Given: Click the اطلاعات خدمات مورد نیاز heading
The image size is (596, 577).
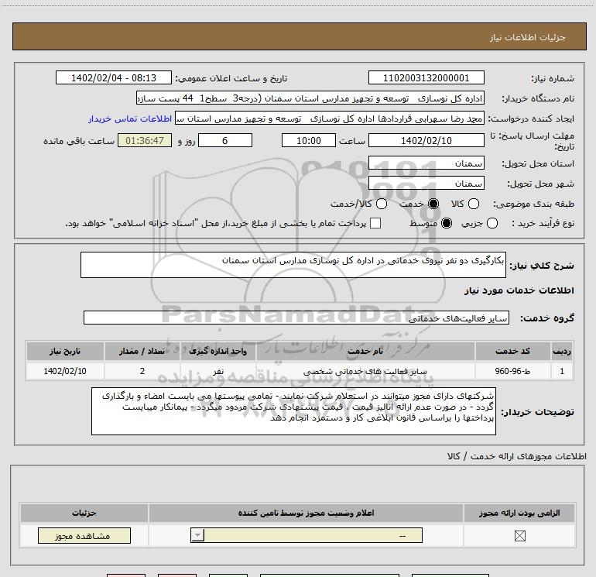Looking at the screenshot, I should tap(519, 290).
